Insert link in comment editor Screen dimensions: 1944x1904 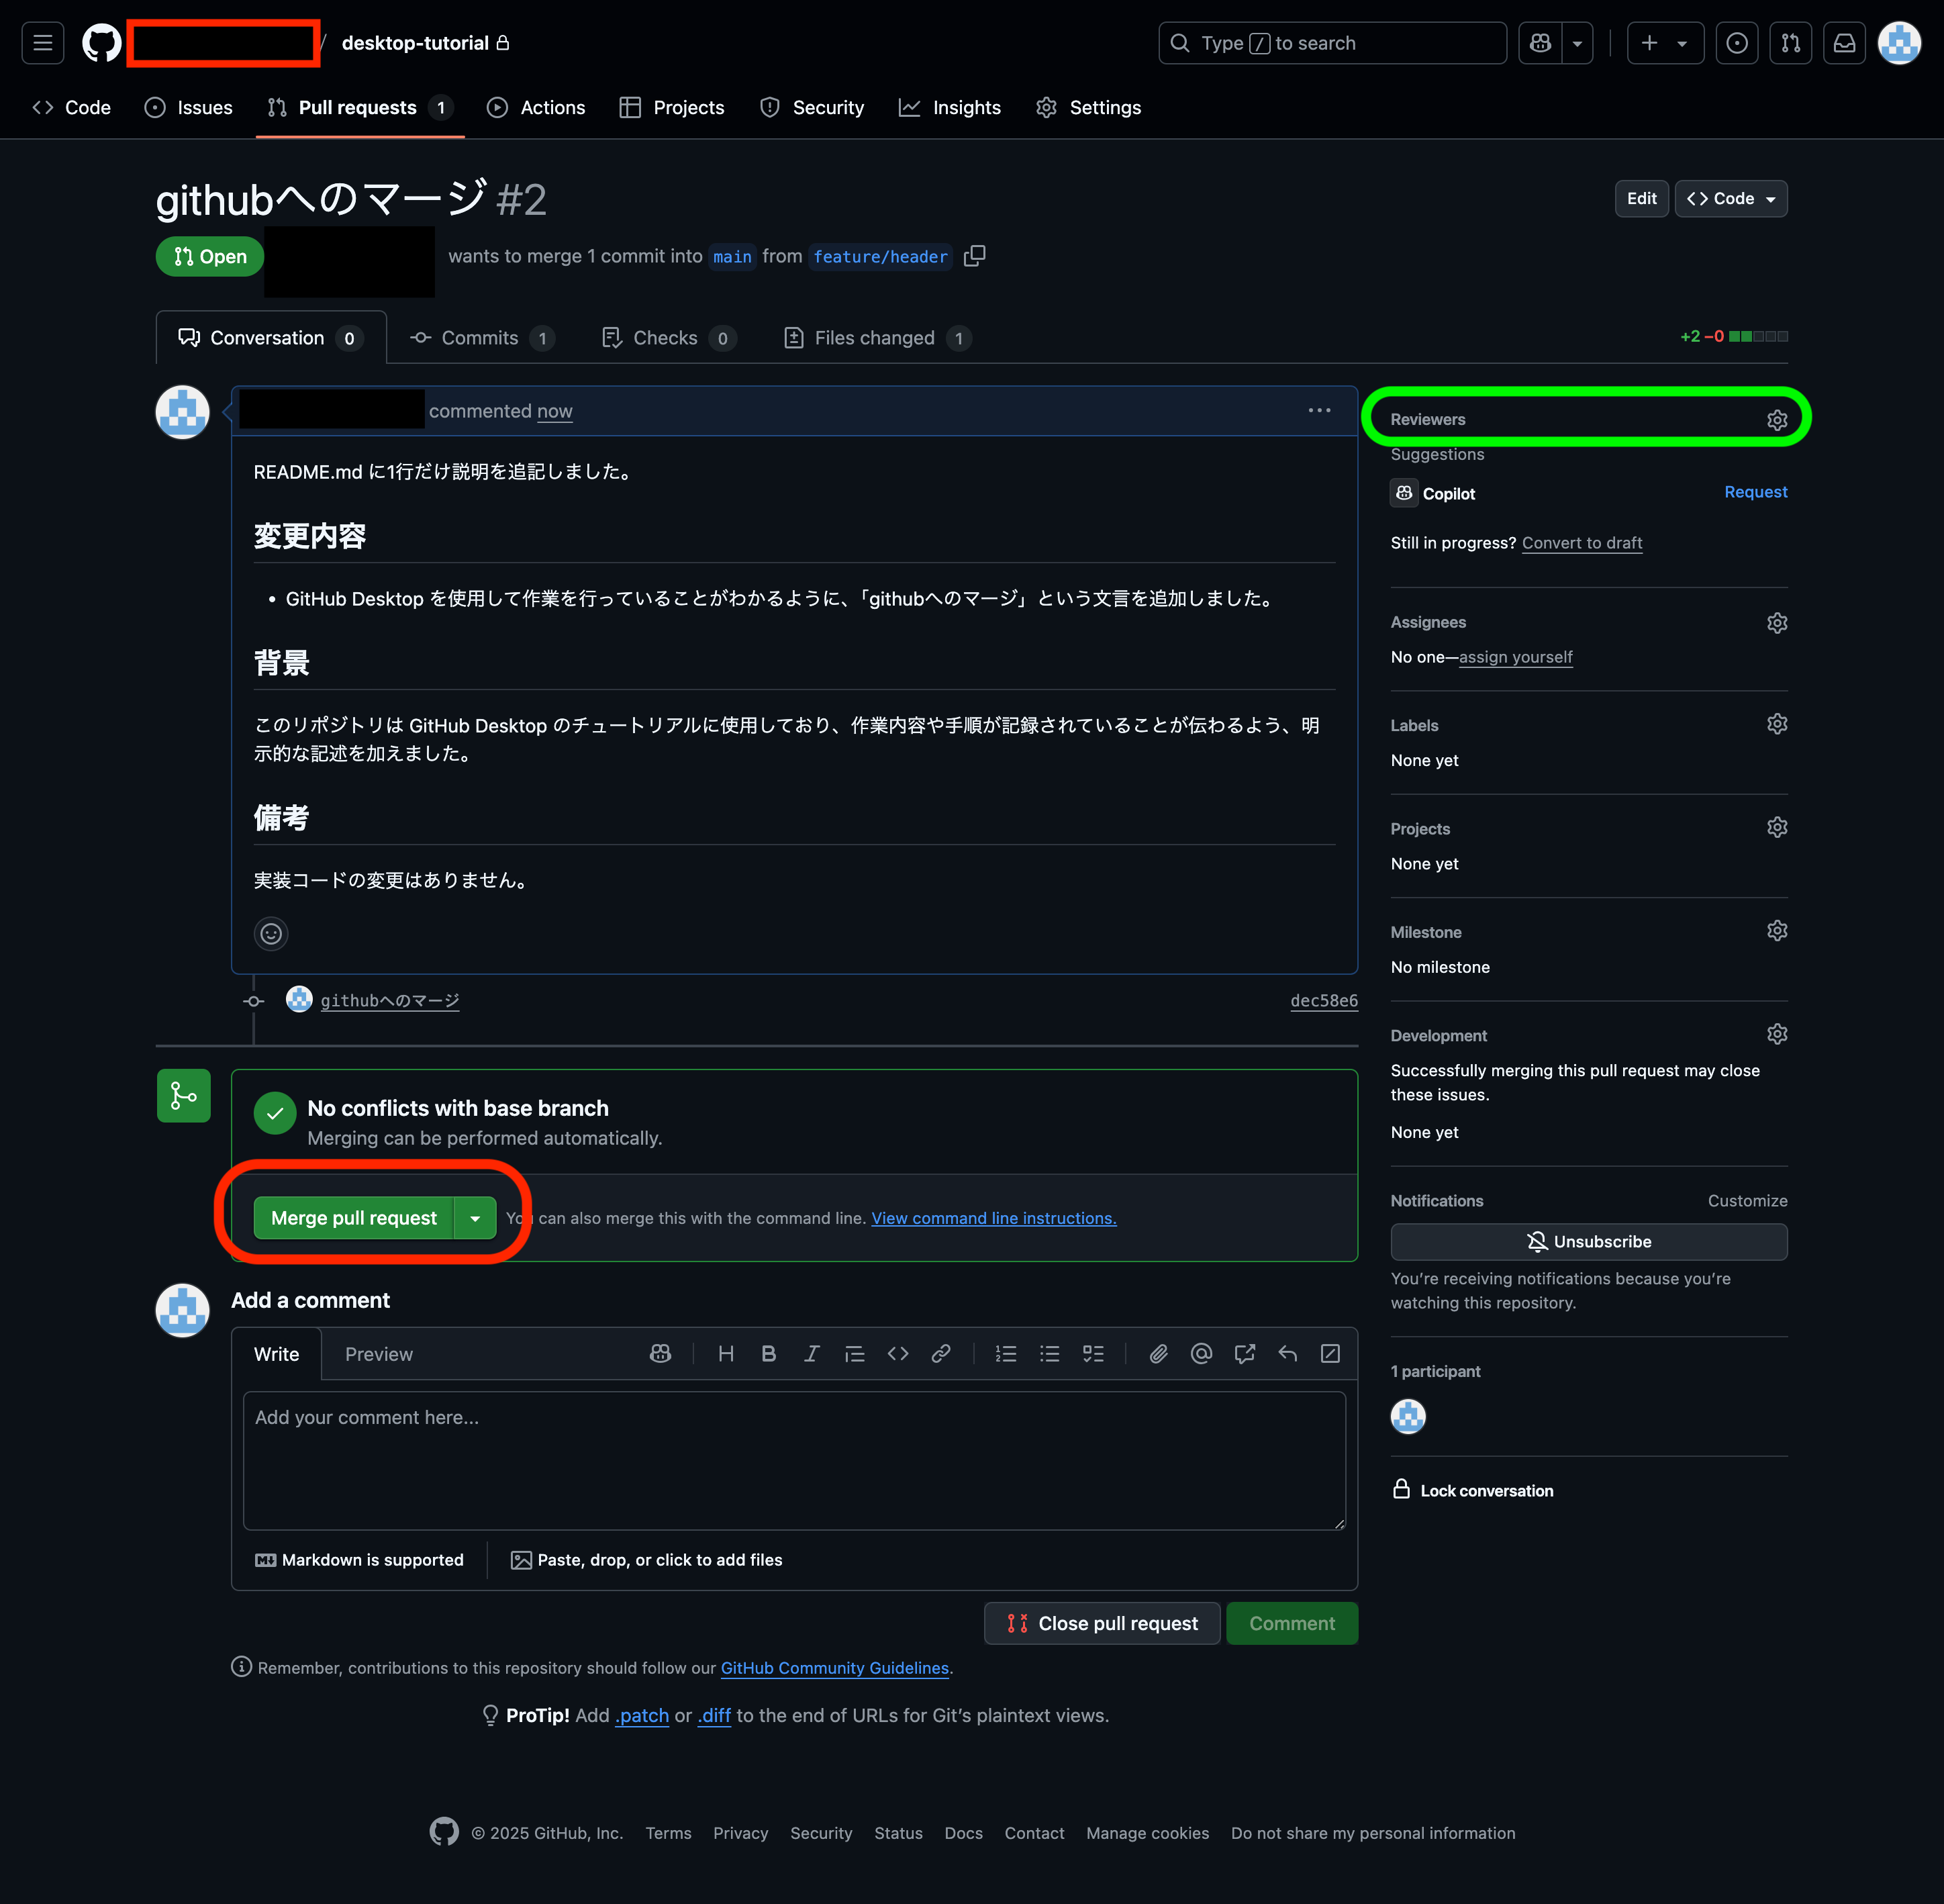pos(941,1354)
